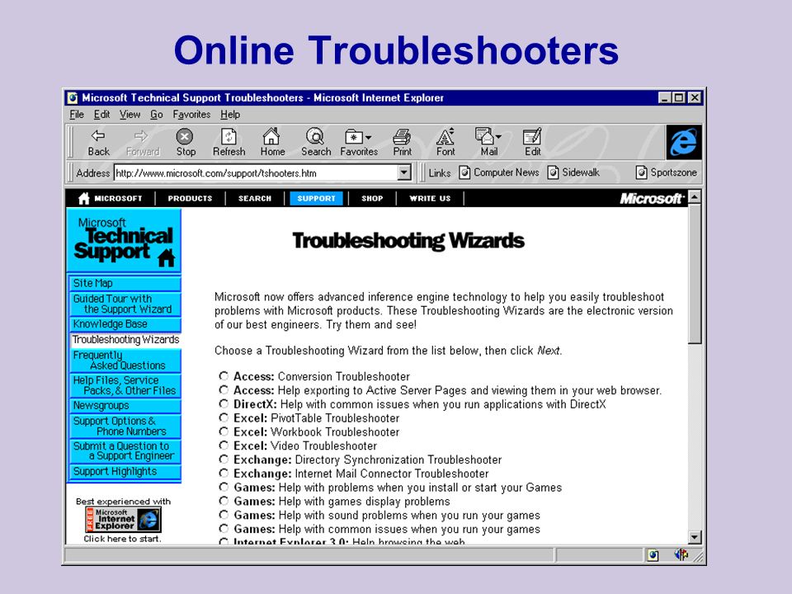This screenshot has width=792, height=594.
Task: Click the Sportszone links bar shortcut
Action: point(667,172)
